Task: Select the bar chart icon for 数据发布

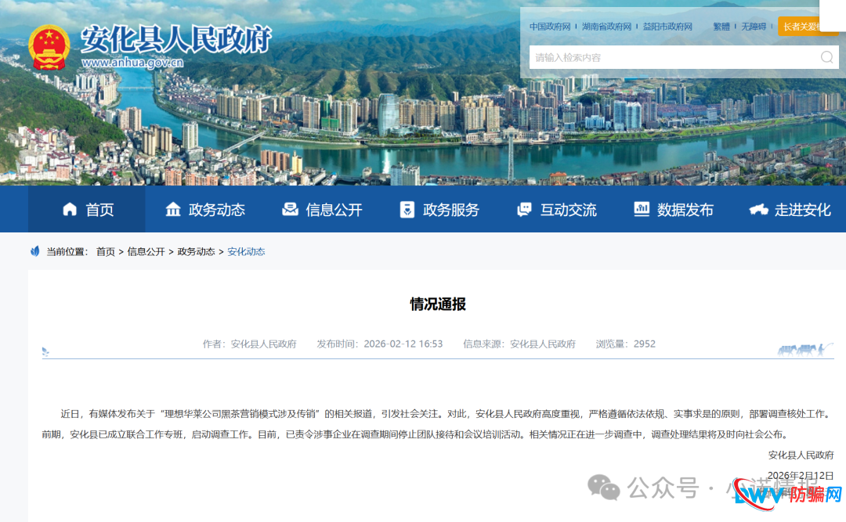Action: (x=642, y=209)
